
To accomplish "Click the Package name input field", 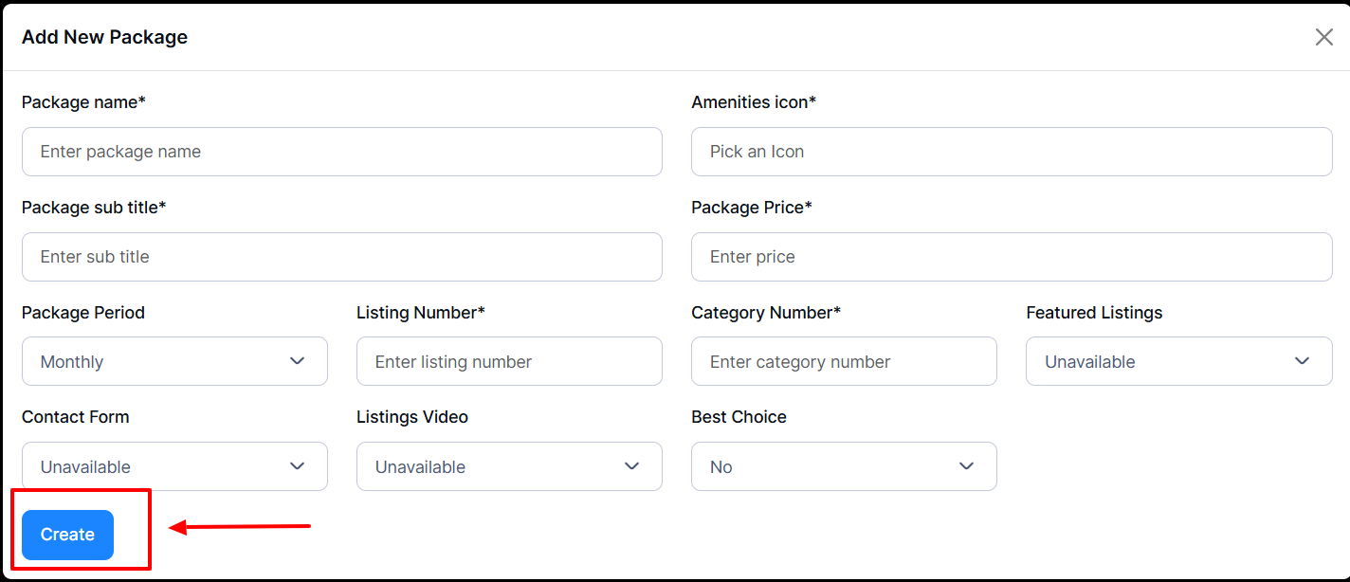I will (x=341, y=152).
